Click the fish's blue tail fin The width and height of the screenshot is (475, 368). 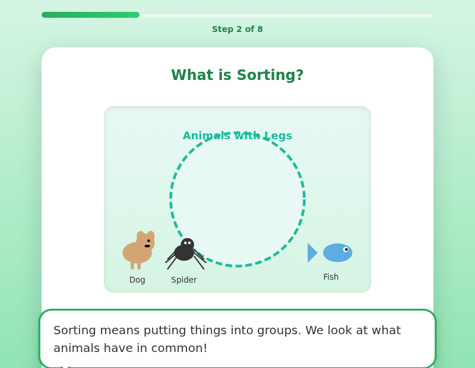point(311,252)
